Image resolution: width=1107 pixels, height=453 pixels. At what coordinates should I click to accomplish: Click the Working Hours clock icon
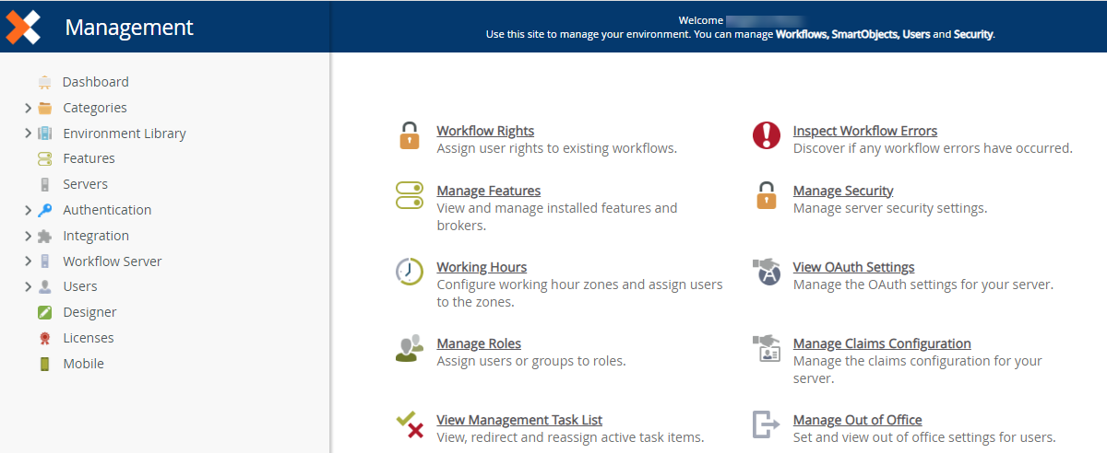point(410,272)
